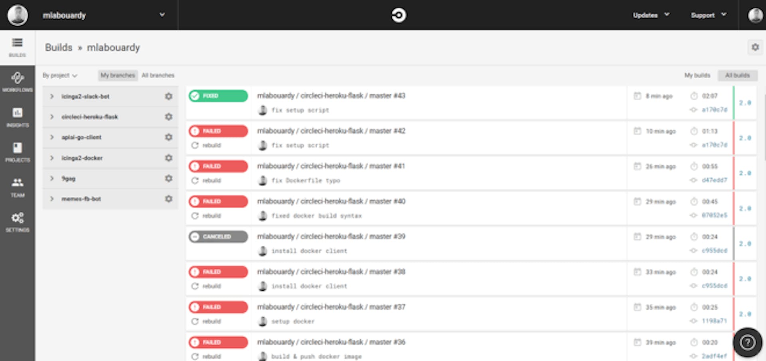Viewport: 766px width, 361px height.
Task: Click the rebuild icon for build #37
Action: 195,321
